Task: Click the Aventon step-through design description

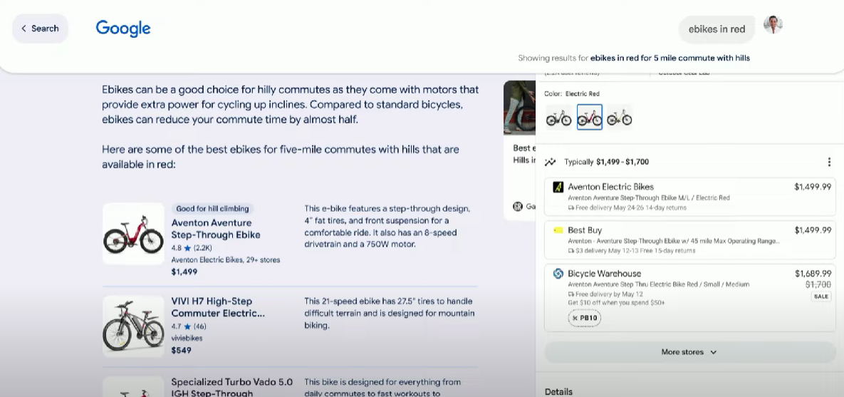Action: click(387, 226)
